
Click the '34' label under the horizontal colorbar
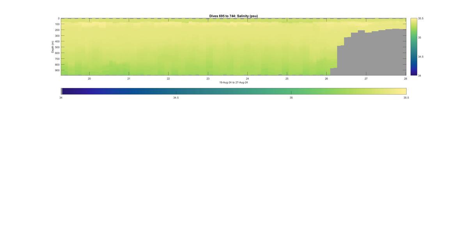coord(61,98)
